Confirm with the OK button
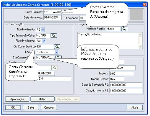Screen dimensions: 150x116 pos(13,107)
